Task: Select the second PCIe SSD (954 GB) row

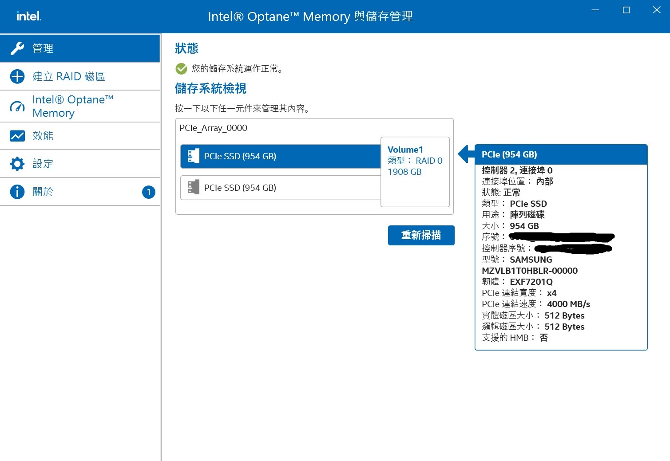Action: [280, 188]
